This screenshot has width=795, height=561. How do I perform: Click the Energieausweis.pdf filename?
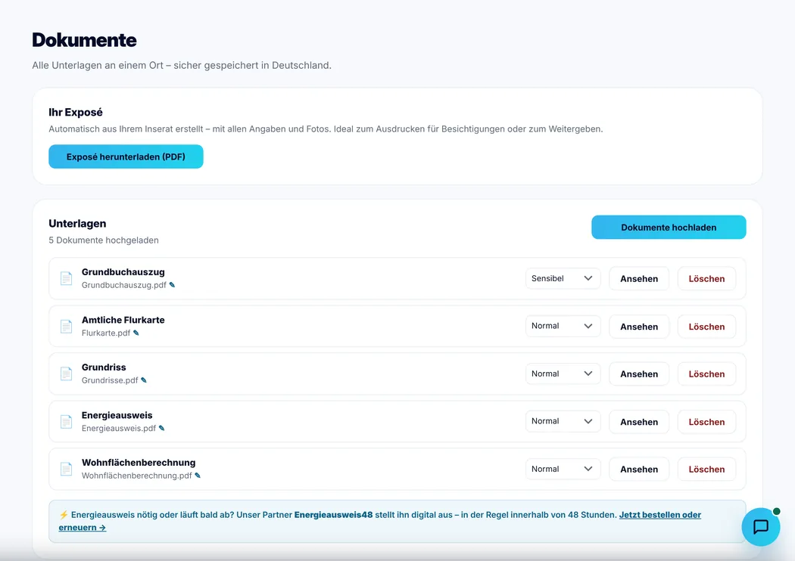[x=119, y=429]
